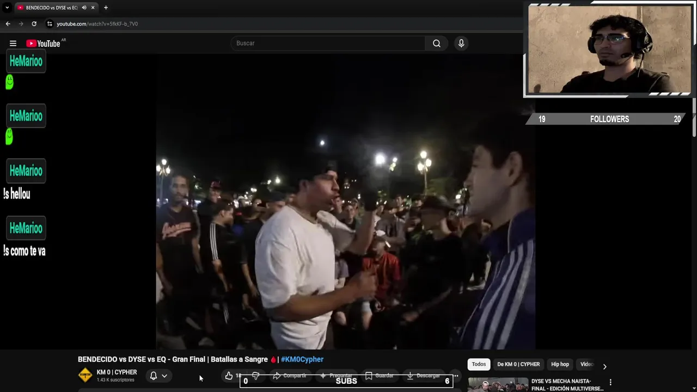Open site information icon in address bar

(x=50, y=24)
